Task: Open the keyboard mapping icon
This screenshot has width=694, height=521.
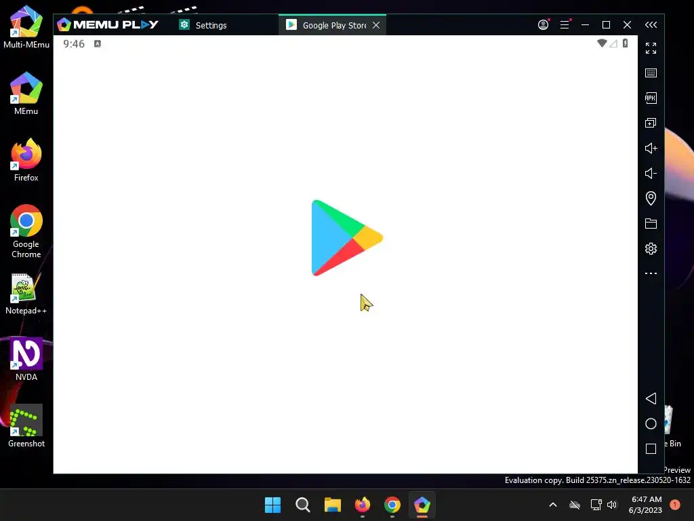Action: click(x=651, y=73)
